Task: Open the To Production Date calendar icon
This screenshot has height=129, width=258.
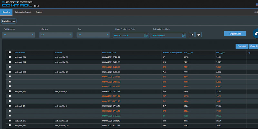Action: pos(184,35)
